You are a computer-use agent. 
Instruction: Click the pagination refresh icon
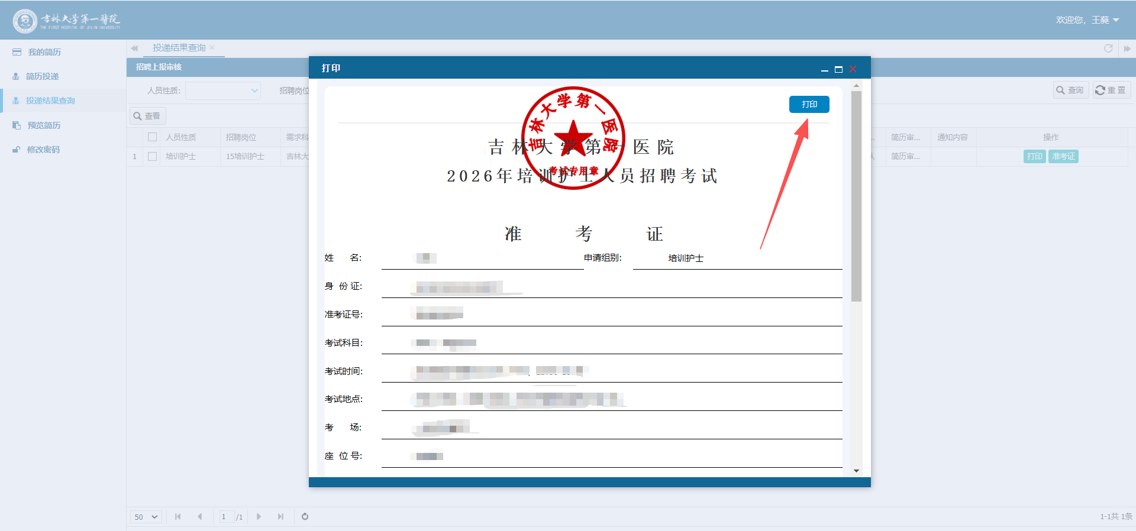305,517
